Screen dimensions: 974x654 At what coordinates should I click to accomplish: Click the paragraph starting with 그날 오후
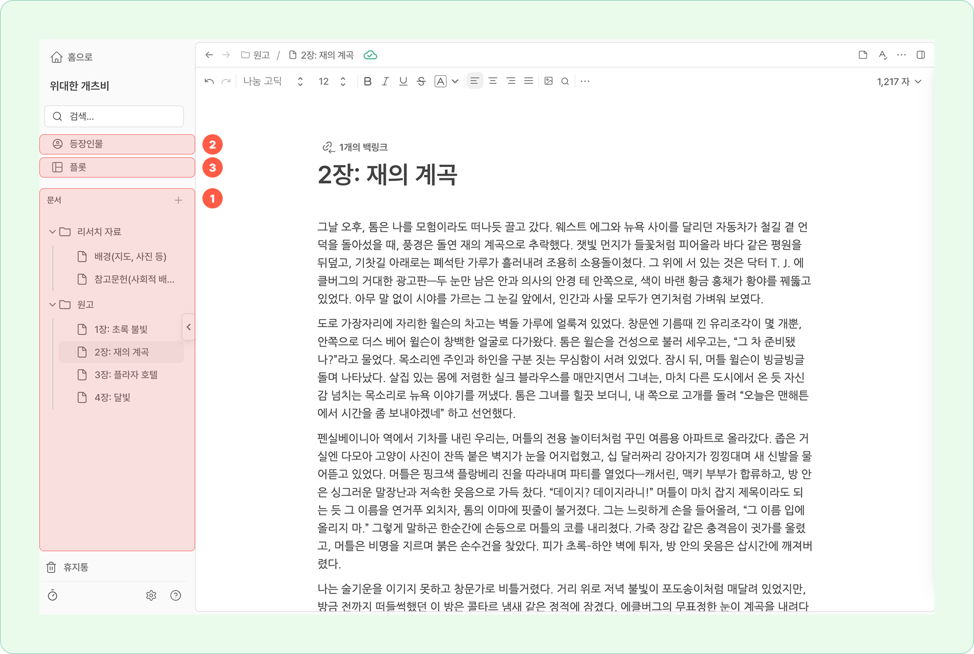tap(564, 263)
